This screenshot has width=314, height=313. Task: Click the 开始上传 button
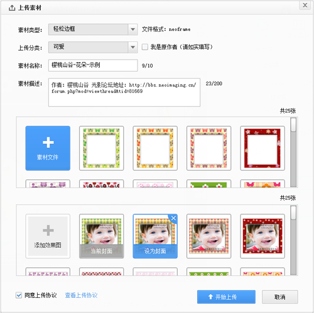click(226, 297)
